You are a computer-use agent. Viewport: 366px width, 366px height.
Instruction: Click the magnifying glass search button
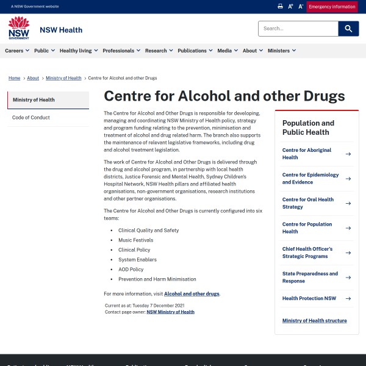point(348,29)
